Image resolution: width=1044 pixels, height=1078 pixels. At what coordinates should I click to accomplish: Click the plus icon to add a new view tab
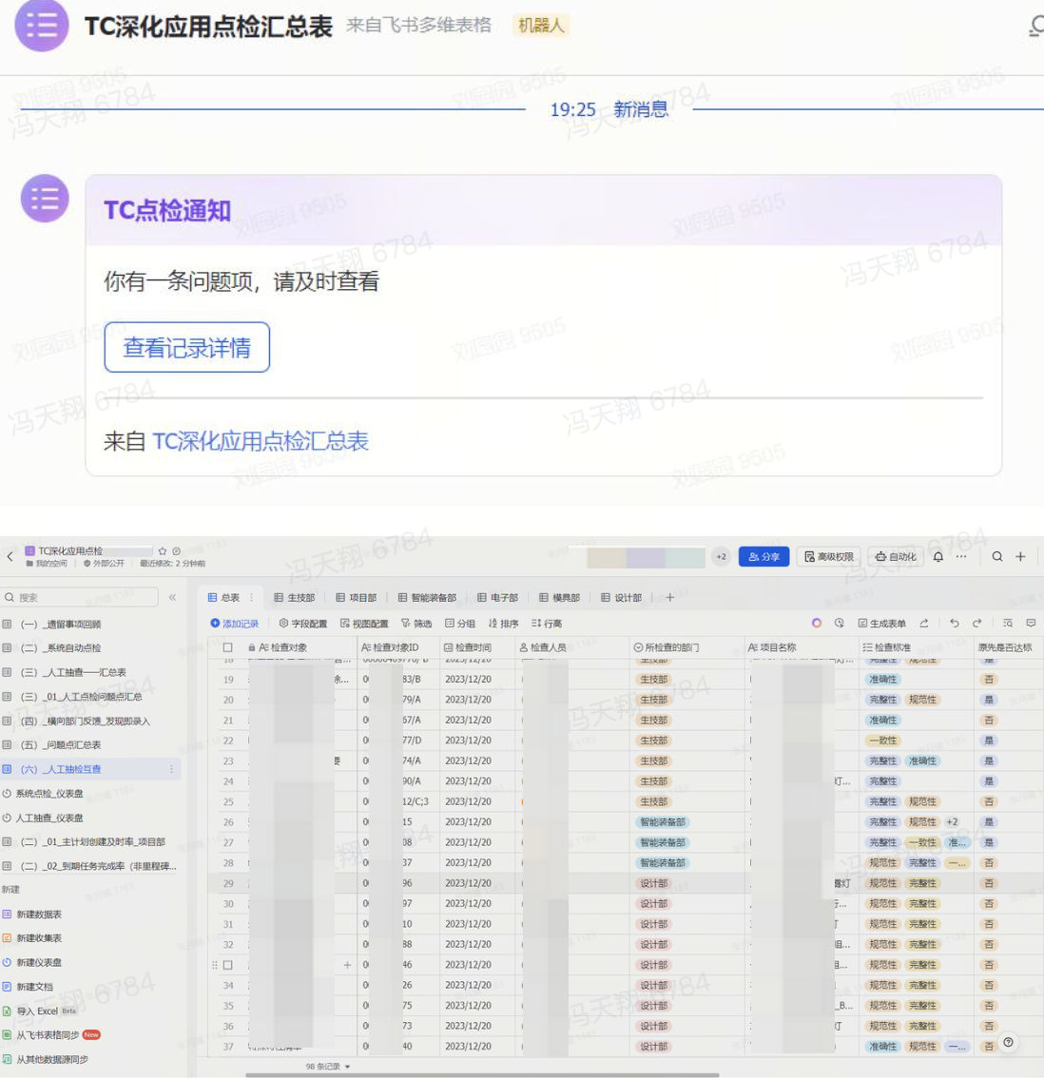[x=669, y=598]
